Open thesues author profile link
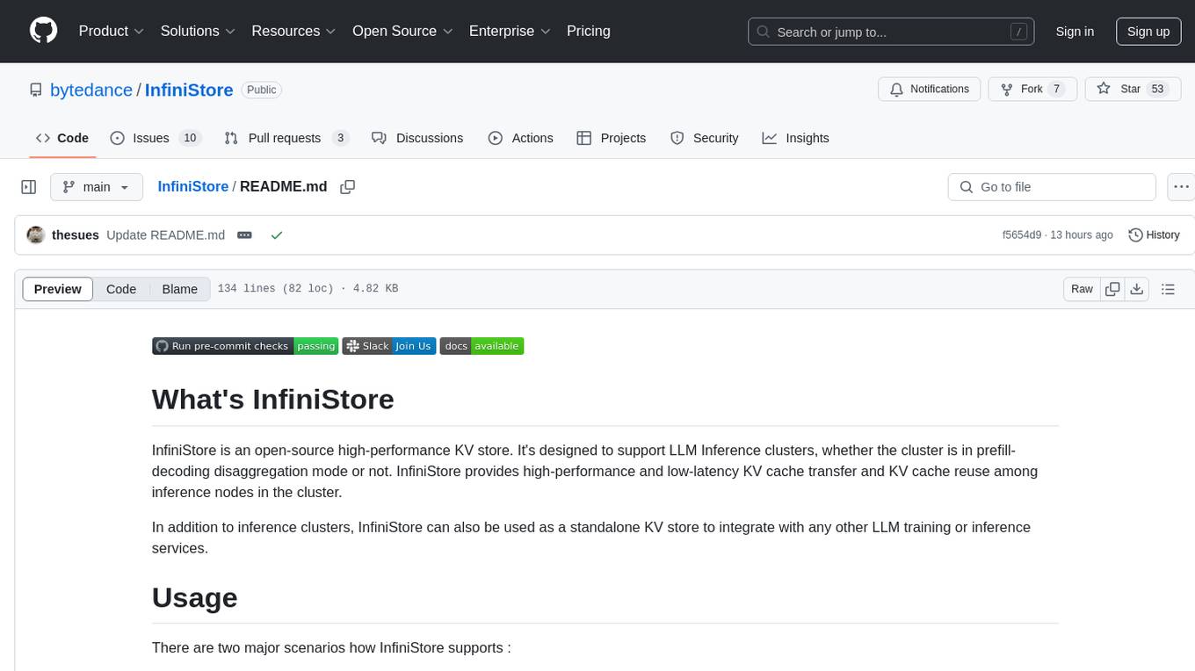This screenshot has height=671, width=1195. (x=76, y=234)
